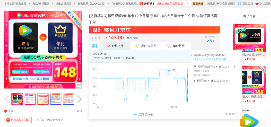Click 券: 满198减50 coupon text
This screenshot has width=271, height=127.
click(202, 75)
